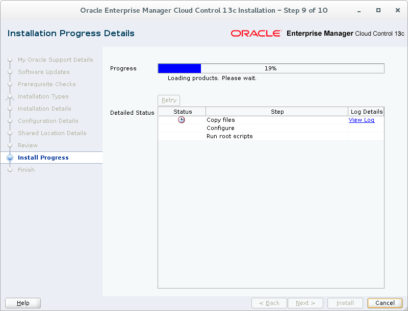
Task: Click the Next button
Action: (305, 303)
